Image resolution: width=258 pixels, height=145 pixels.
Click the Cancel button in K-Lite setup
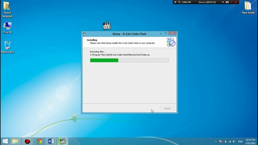point(167,108)
